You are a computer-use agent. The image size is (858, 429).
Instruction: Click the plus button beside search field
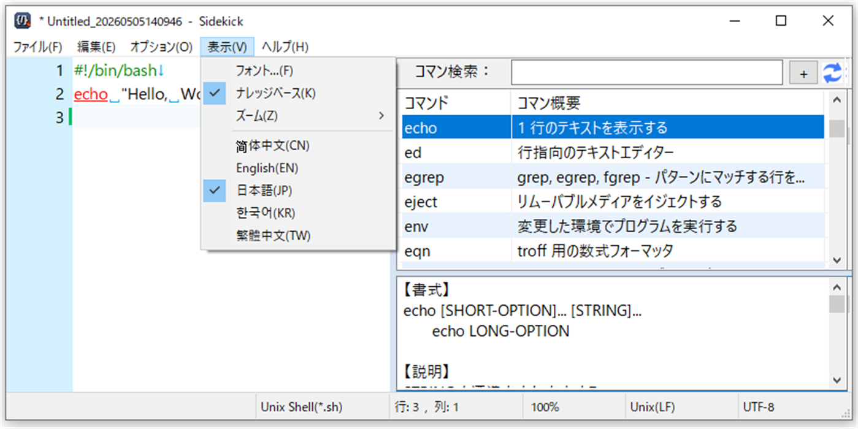coord(803,74)
